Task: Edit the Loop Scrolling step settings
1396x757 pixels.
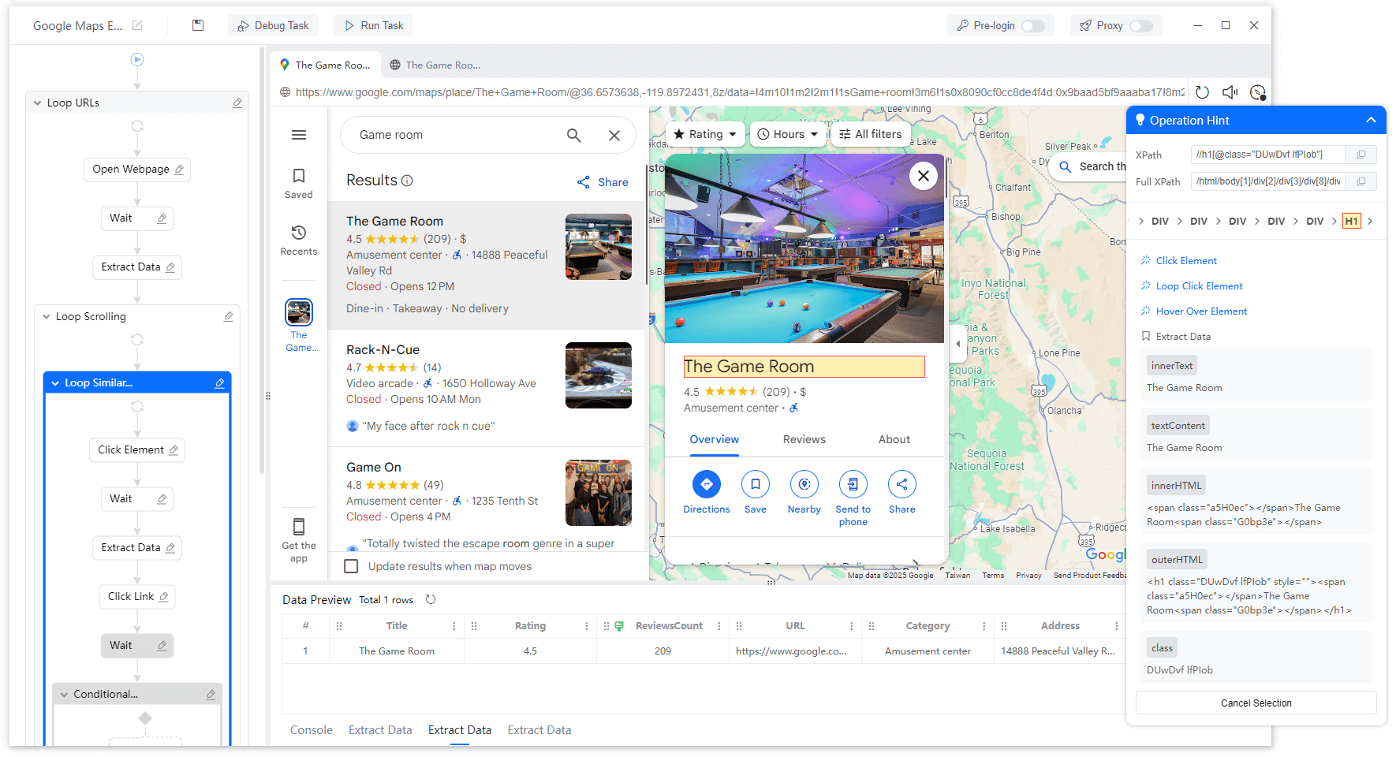Action: coord(229,316)
